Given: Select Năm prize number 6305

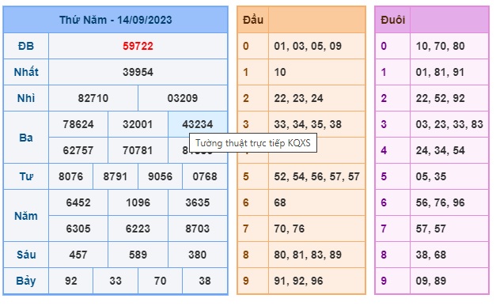Looking at the screenshot, I should (x=78, y=229).
